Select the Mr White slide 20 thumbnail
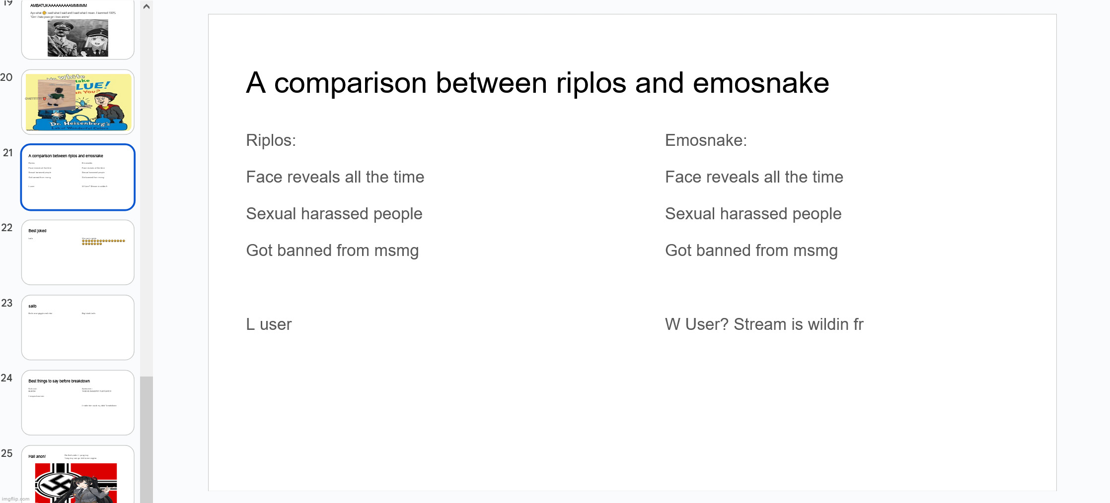This screenshot has width=1110, height=503. (77, 103)
